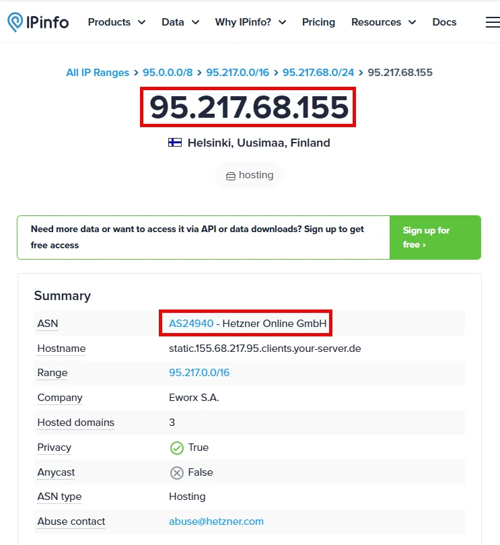The height and width of the screenshot is (545, 500).
Task: Click the Eworx S.A. company value
Action: [x=194, y=397]
